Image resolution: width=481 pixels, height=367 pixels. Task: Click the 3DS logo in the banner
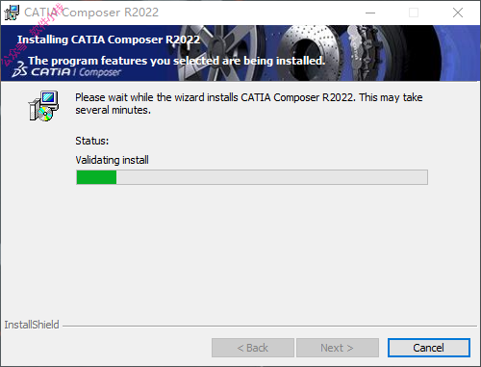point(19,69)
